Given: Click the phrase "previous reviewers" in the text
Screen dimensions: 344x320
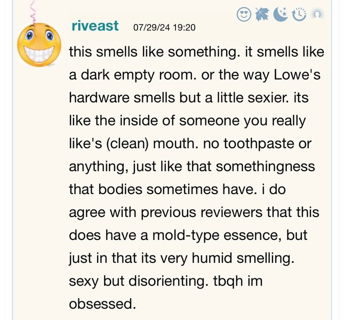Looking at the screenshot, I should point(202,212).
